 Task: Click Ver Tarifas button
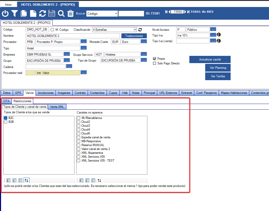218,76
